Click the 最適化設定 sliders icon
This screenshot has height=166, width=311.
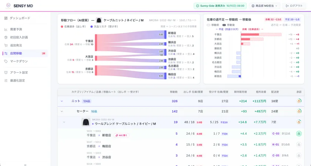[6, 81]
